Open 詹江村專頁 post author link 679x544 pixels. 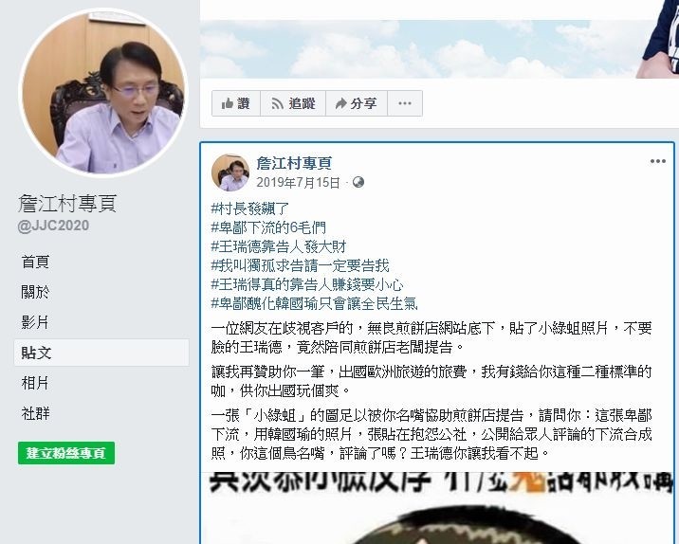pos(294,163)
